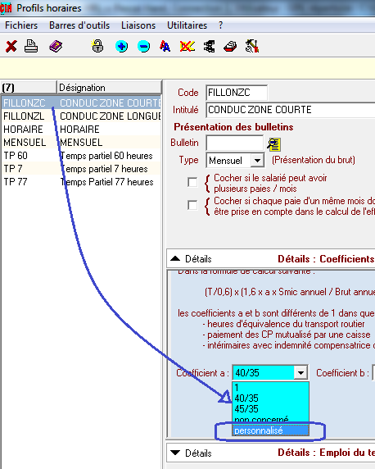Check the 'chaque paie d'un même mois' checkbox
This screenshot has width=375, height=469.
(192, 205)
